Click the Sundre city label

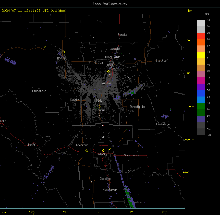tap(75, 100)
